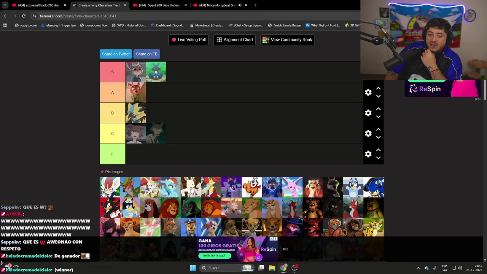Image resolution: width=487 pixels, height=274 pixels.
Task: Select Shadow the Hedgehog image
Action: point(110,207)
